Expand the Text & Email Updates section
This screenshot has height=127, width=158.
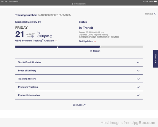click(79, 62)
